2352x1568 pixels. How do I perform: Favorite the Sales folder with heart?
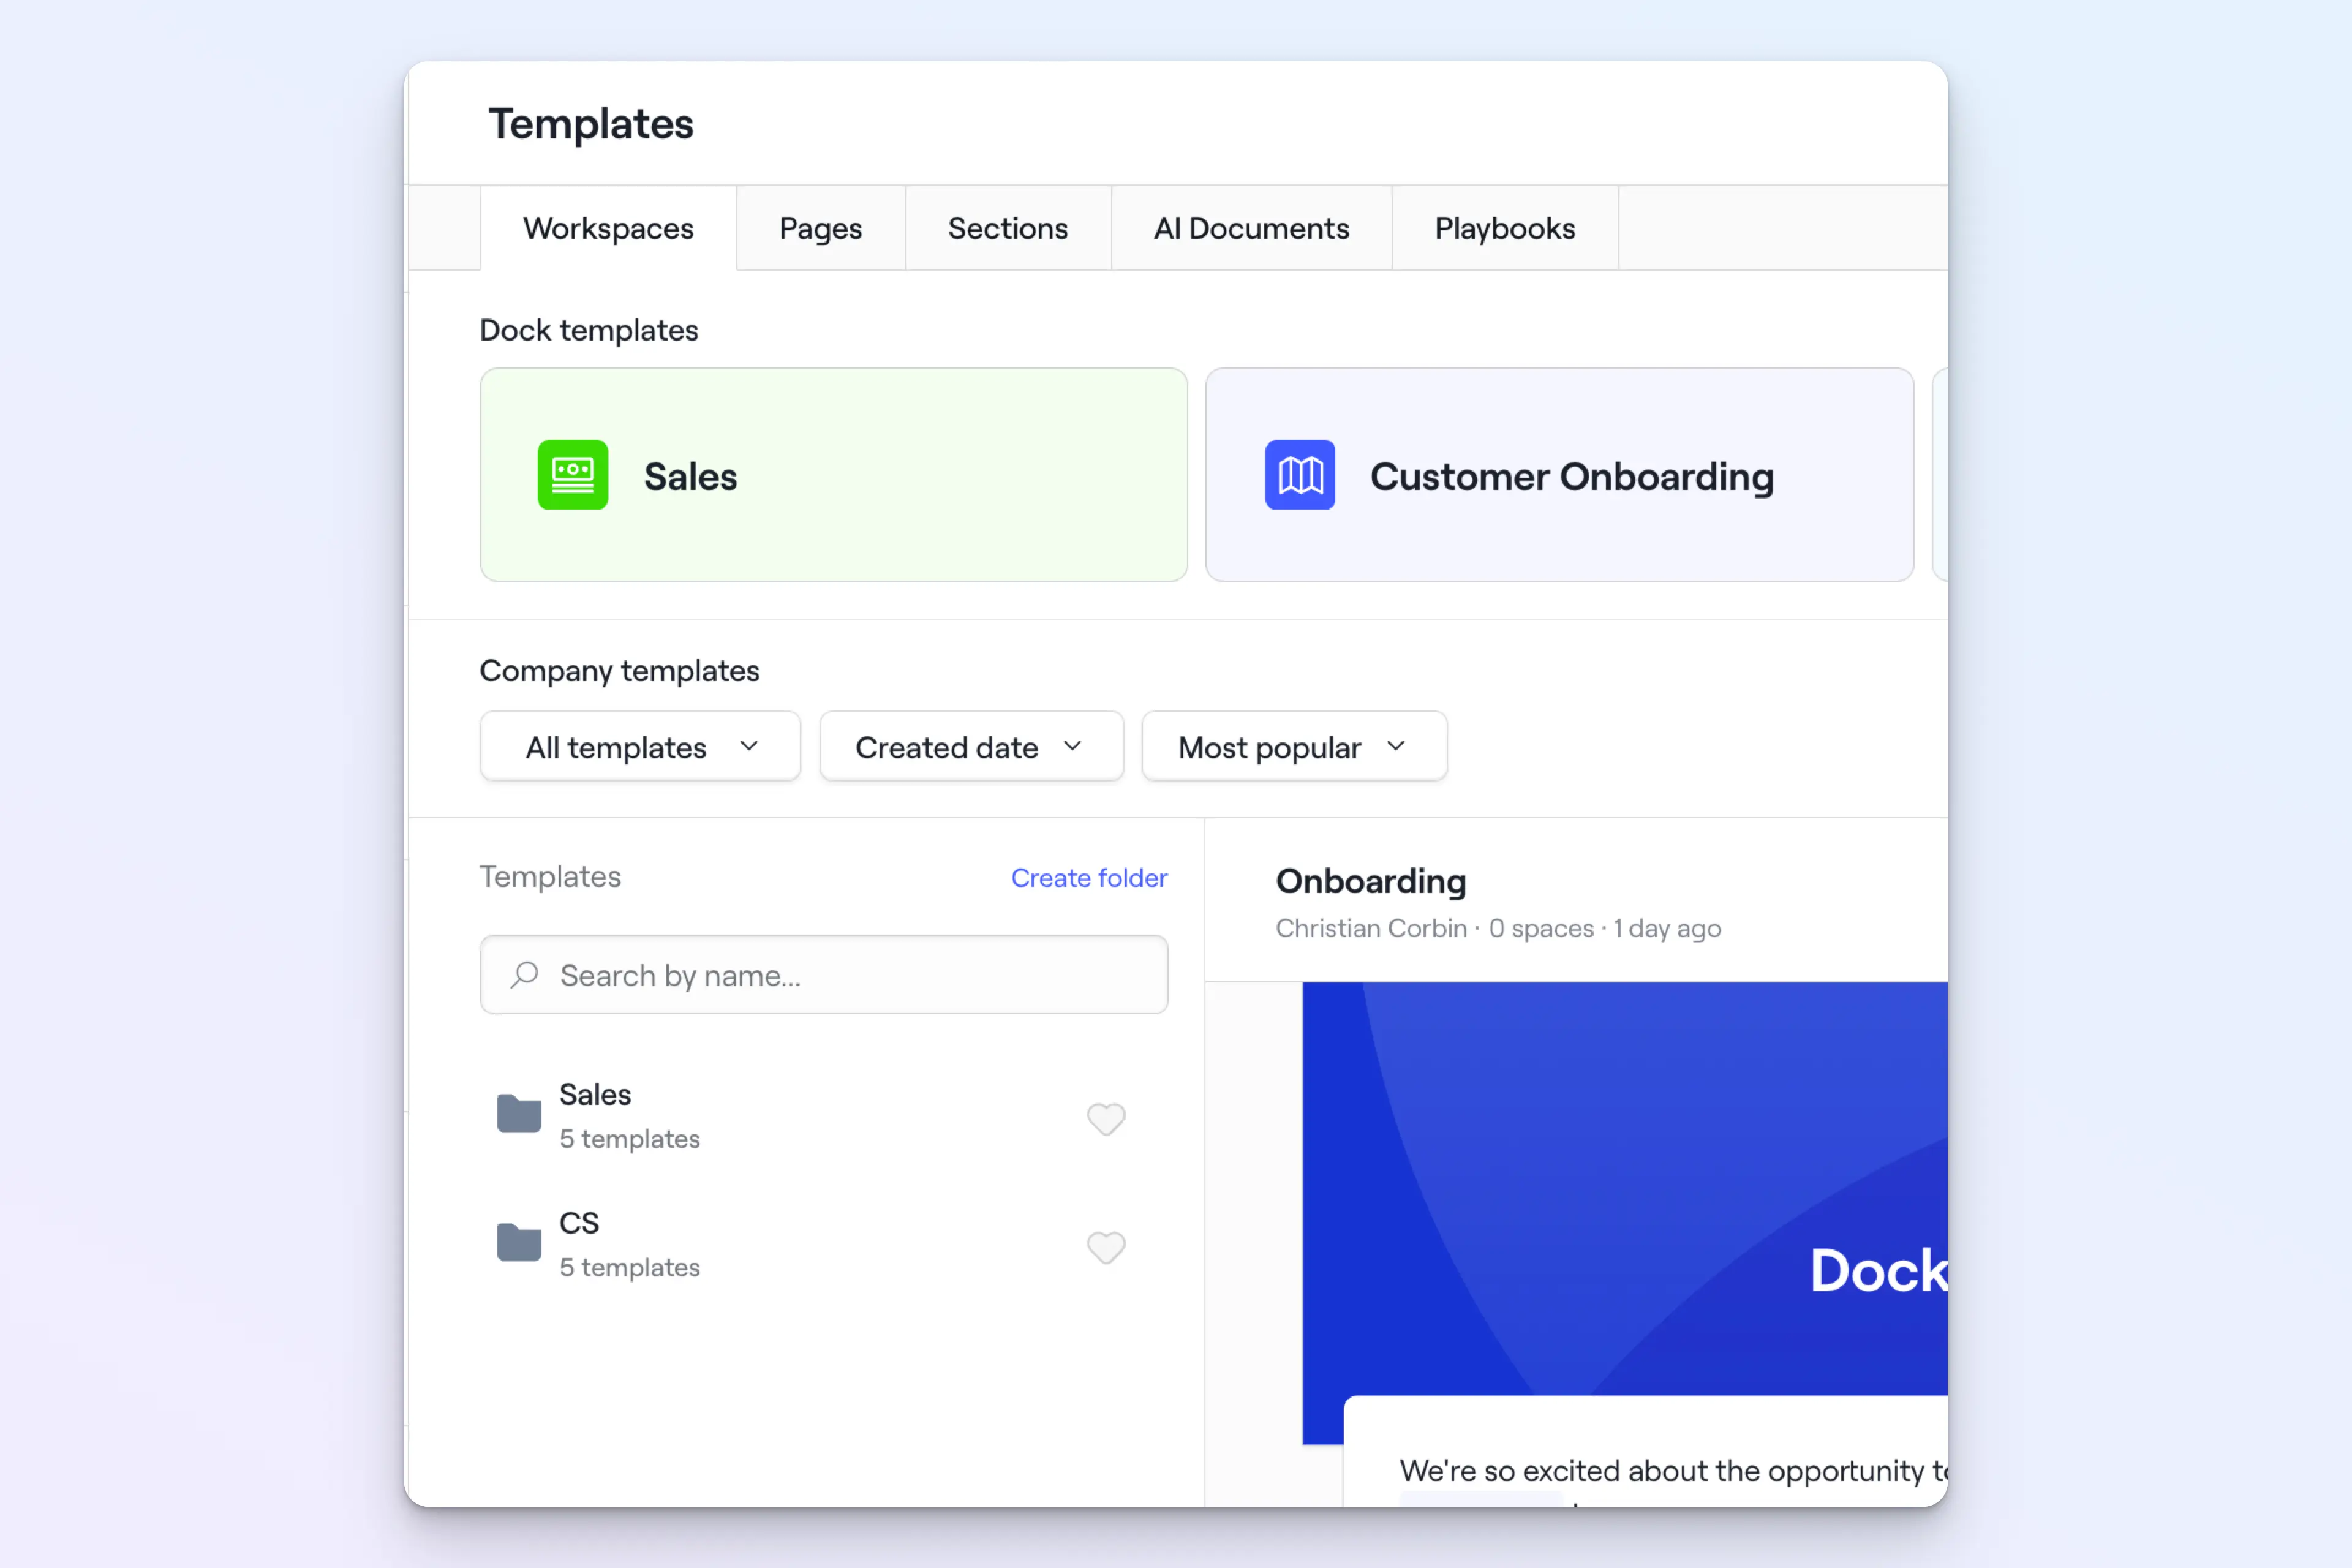pos(1105,1118)
